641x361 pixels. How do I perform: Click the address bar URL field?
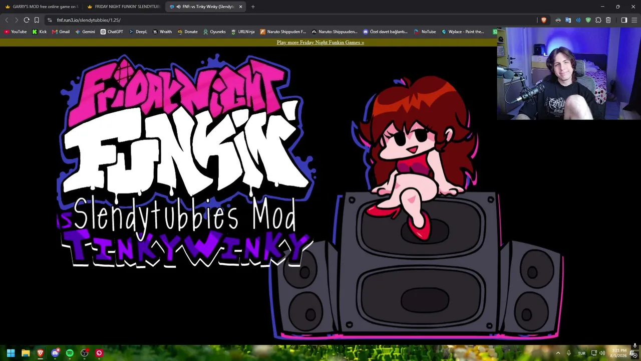click(290, 20)
